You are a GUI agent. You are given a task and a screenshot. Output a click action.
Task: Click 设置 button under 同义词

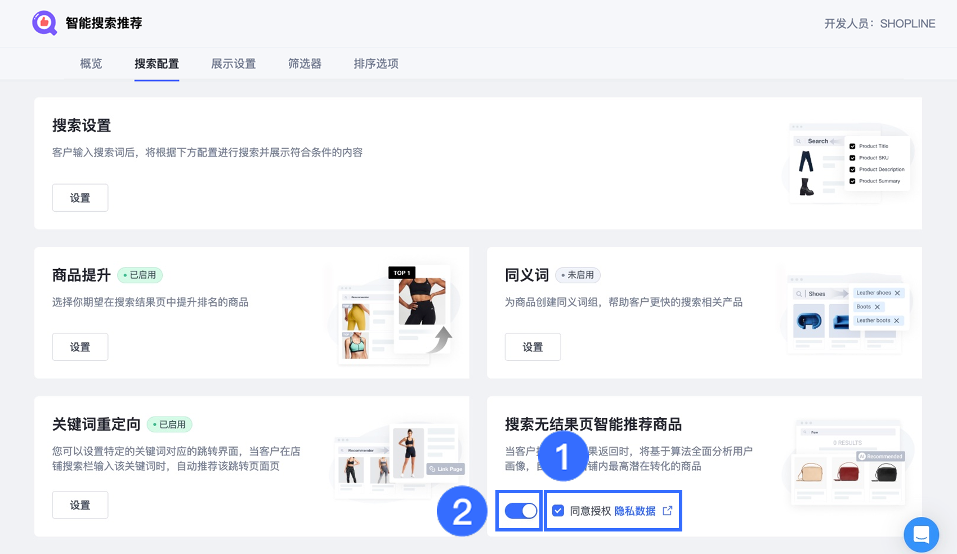[533, 347]
